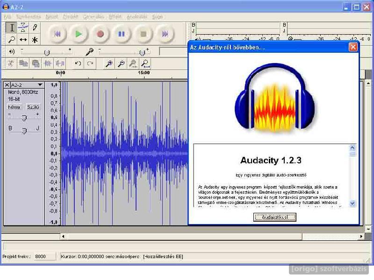Toggle the Néma mute button

[14, 107]
